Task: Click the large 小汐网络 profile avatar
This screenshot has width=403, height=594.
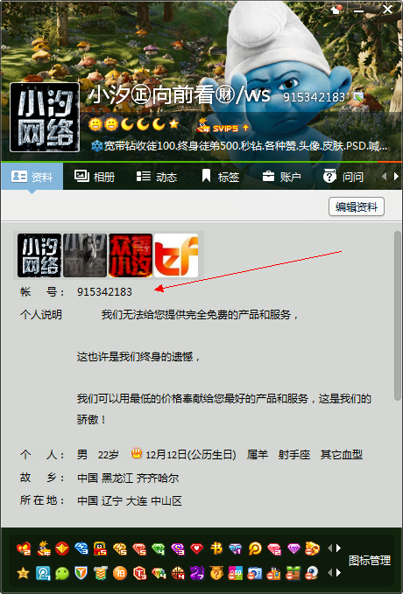Action: [x=45, y=117]
